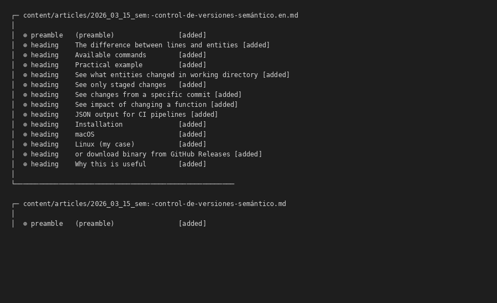Click the plus icon for Why this is useful
Image resolution: width=497 pixels, height=303 pixels.
click(25, 164)
